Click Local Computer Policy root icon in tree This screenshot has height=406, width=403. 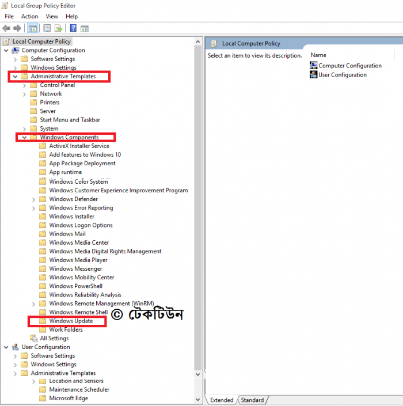point(6,41)
